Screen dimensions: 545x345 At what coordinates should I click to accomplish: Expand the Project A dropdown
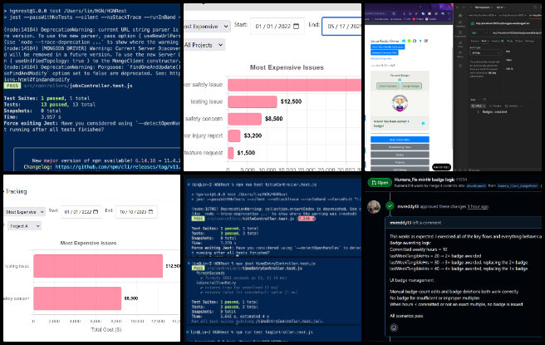coord(23,226)
